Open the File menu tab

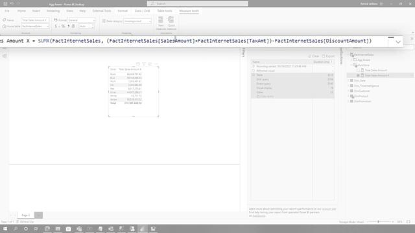(7, 11)
